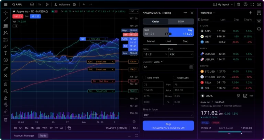
Task: Click the blue 181.22 buy price button
Action: 35,16
